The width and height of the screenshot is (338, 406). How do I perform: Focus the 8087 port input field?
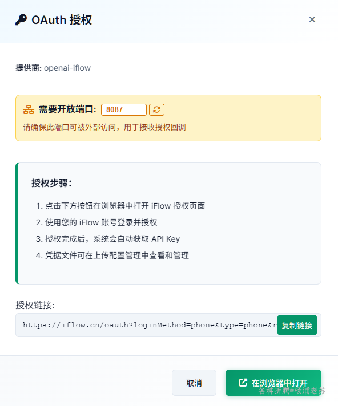coord(124,109)
